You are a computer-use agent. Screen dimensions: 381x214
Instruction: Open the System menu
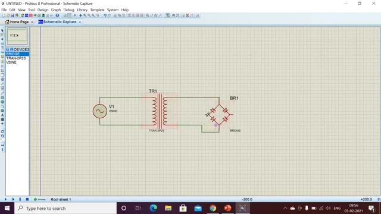(x=113, y=10)
